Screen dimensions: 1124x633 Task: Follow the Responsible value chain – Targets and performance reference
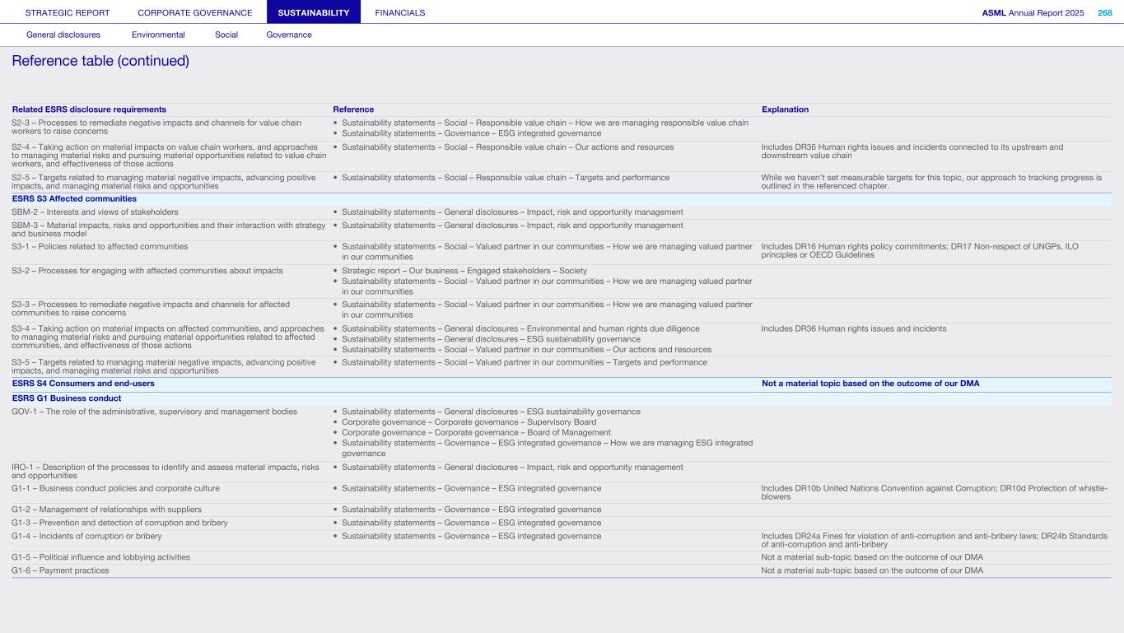[x=505, y=178]
